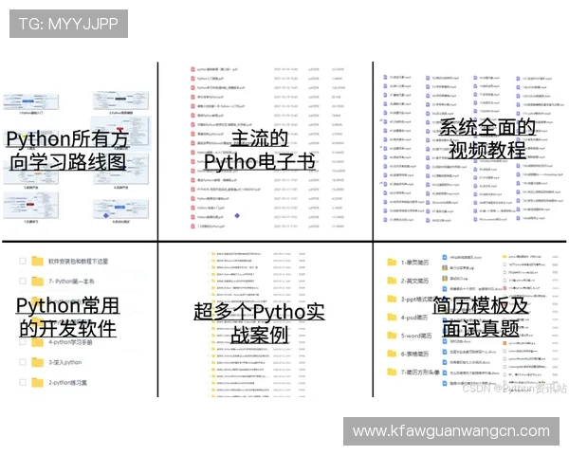This screenshot has height=455, width=569.
Task: Select the folder name 3-深入python
Action: pos(65,362)
